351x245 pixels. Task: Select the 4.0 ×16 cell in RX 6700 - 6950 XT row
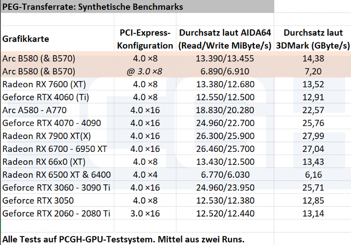[145, 149]
